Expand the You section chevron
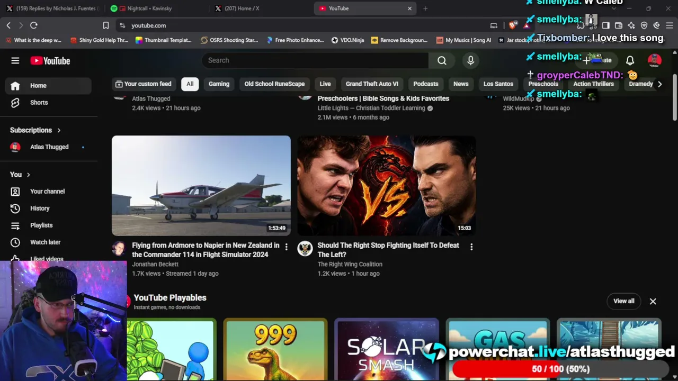Image resolution: width=678 pixels, height=381 pixels. [x=28, y=175]
